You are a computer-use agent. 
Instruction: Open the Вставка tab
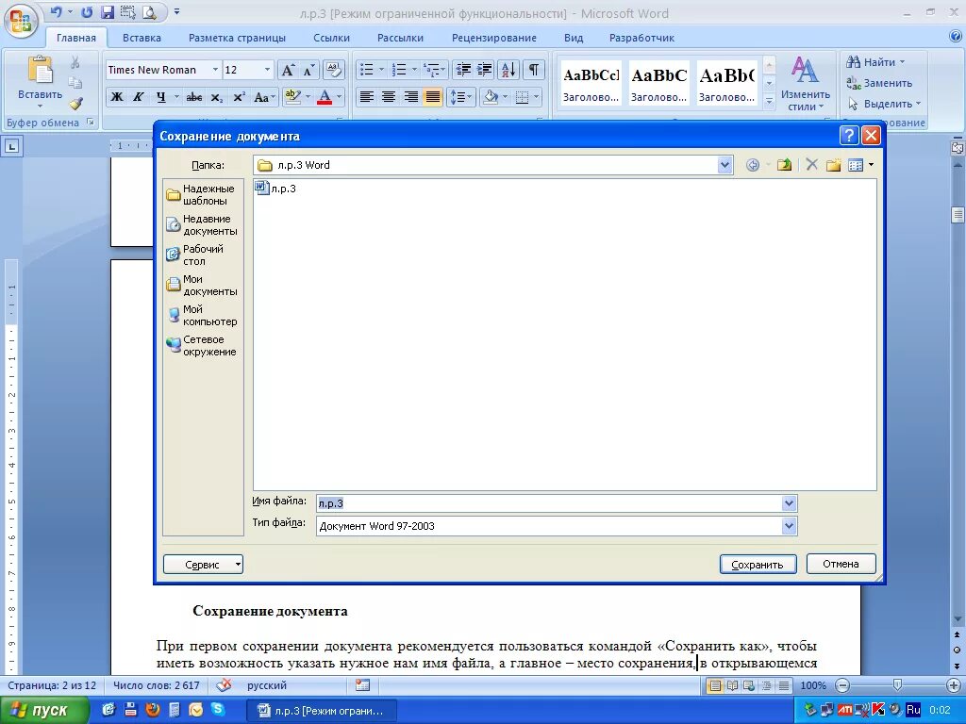pyautogui.click(x=142, y=38)
